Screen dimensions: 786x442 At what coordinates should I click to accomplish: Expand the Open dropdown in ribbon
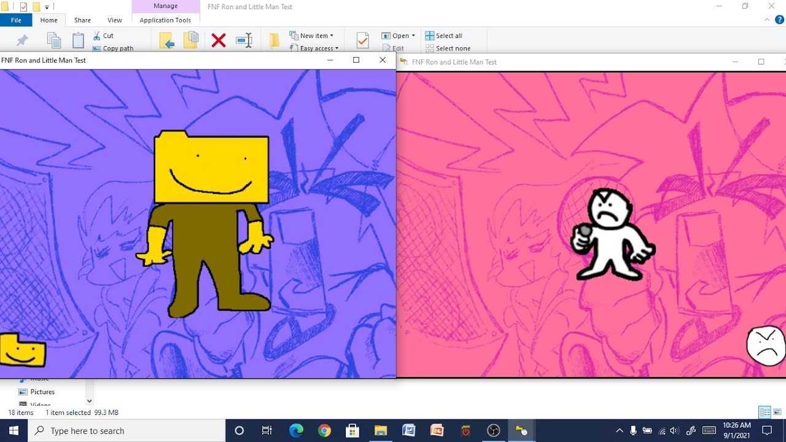tap(399, 36)
